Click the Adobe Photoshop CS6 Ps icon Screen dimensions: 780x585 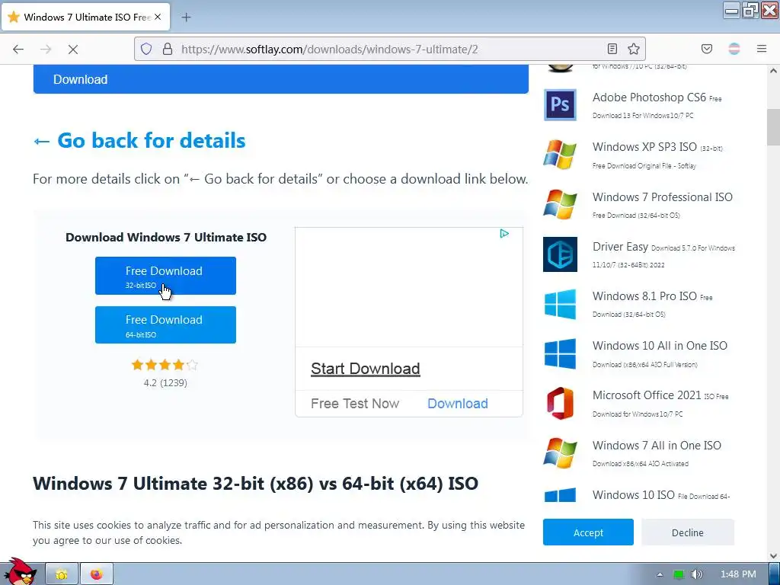(x=560, y=105)
